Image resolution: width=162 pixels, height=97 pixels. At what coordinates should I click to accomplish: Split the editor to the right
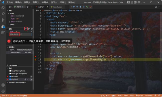[156, 7]
